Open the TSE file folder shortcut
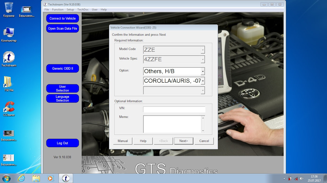The image size is (327, 183). click(x=9, y=84)
